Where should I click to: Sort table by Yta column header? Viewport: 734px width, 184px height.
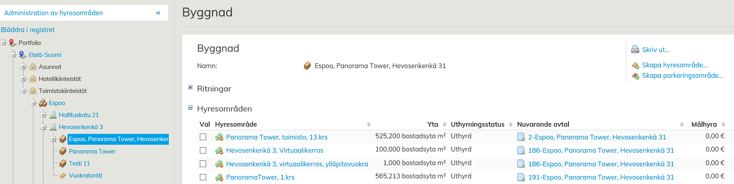point(433,124)
